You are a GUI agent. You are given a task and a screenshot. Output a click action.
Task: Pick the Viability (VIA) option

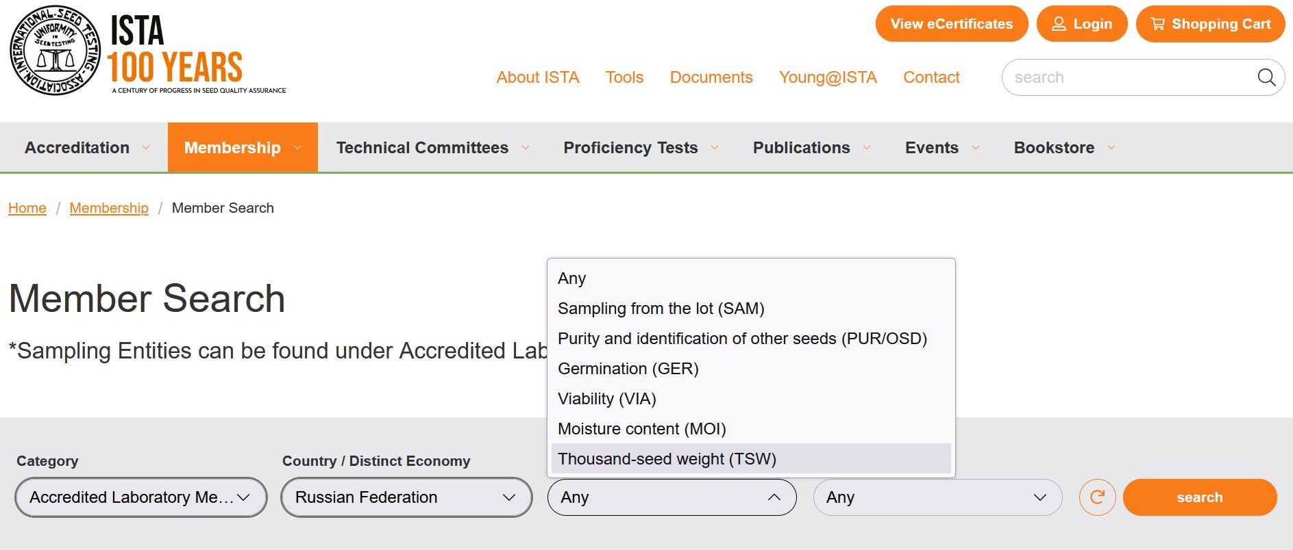(x=751, y=399)
